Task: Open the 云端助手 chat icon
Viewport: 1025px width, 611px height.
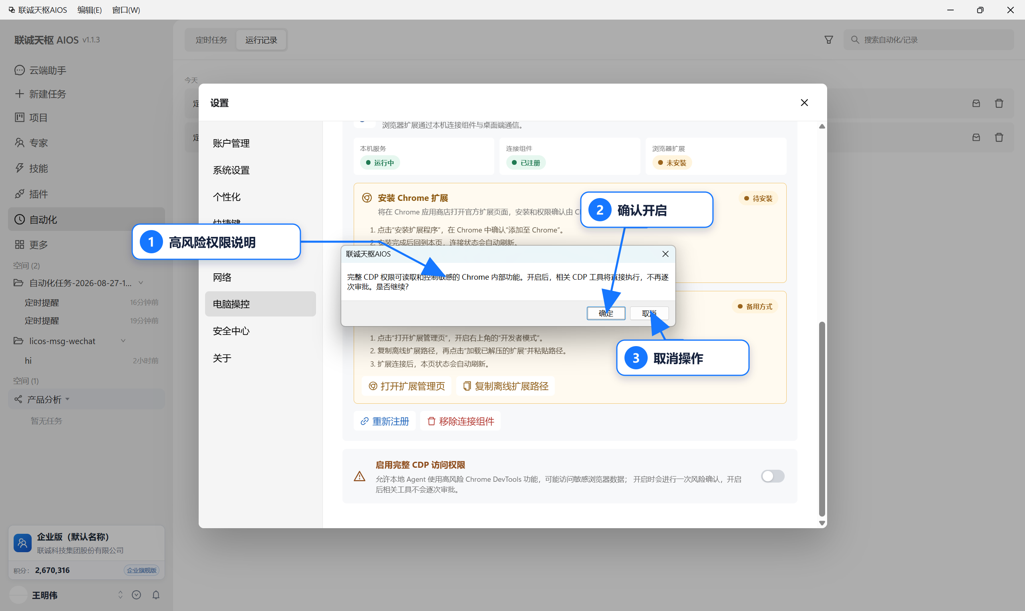Action: 19,70
